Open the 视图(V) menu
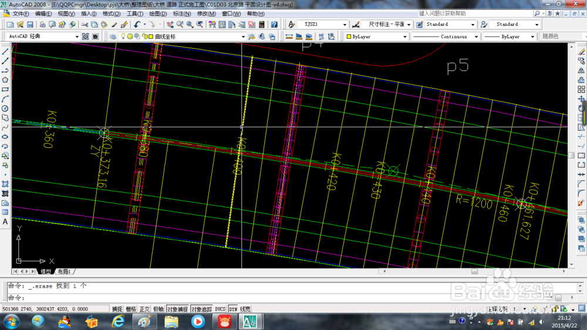 (x=66, y=14)
